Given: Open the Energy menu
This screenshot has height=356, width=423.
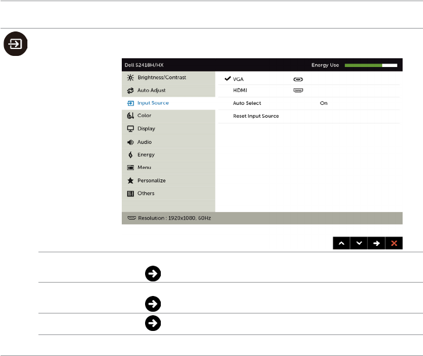Looking at the screenshot, I should coord(168,155).
